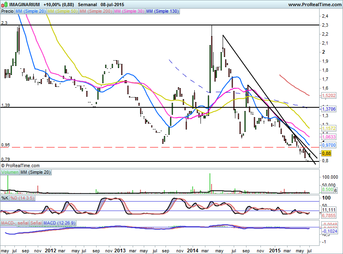
Task: Click the 2012 year axis label
Action: click(51, 250)
